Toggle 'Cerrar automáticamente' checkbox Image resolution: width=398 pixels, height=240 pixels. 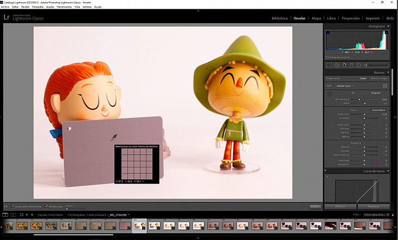[x=12, y=206]
